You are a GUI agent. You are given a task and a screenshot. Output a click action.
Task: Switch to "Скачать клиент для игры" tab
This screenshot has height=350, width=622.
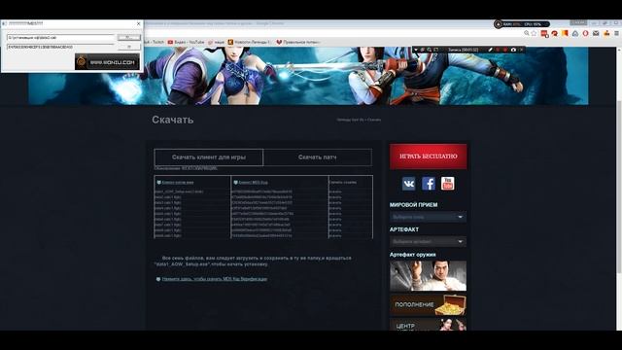[x=209, y=157]
